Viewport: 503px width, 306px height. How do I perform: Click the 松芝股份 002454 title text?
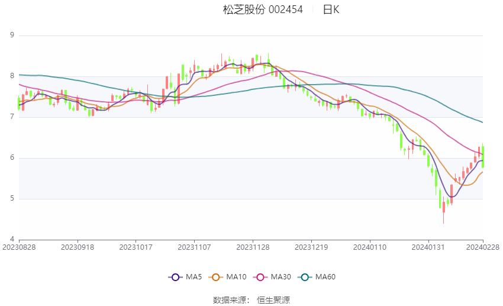pos(263,9)
